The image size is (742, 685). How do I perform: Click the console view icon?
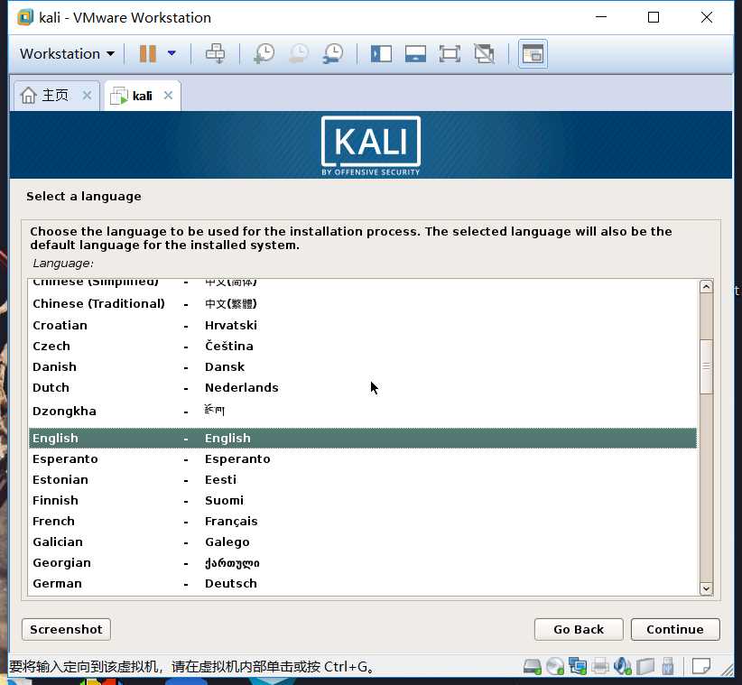tap(533, 53)
